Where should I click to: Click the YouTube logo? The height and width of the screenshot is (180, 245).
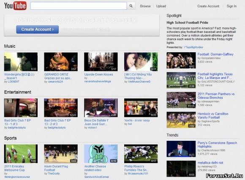[x=15, y=5]
